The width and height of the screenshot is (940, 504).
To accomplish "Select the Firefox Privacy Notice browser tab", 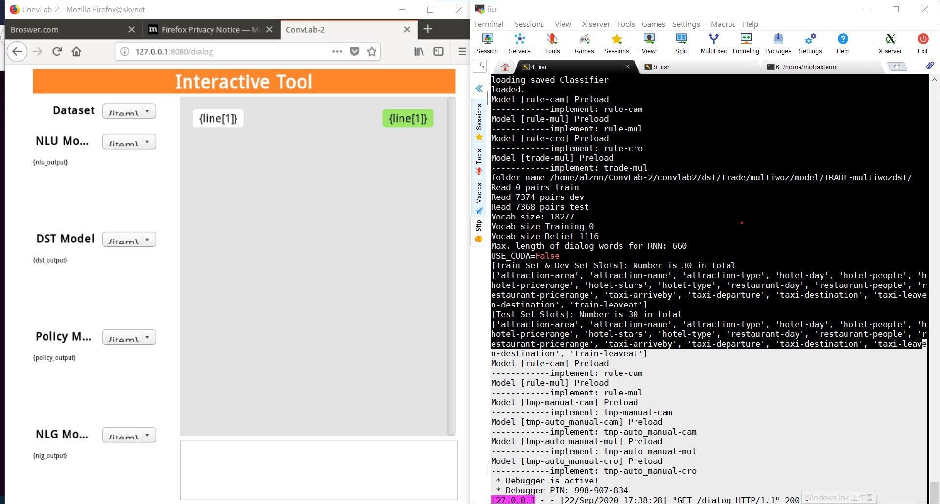I will (x=211, y=30).
